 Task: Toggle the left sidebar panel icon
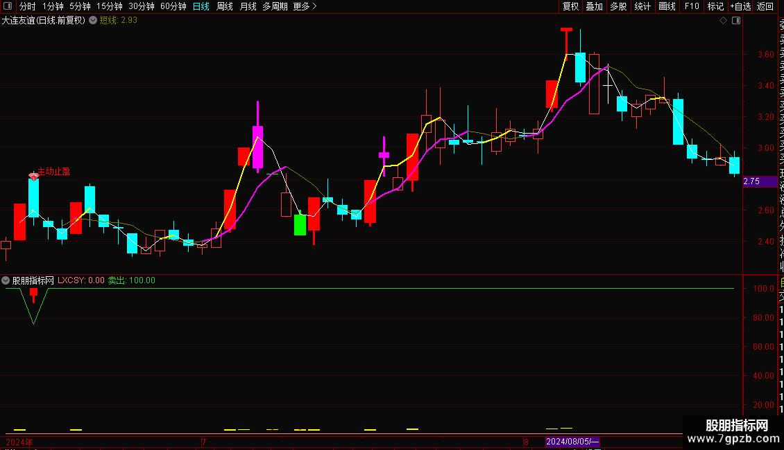(8, 6)
